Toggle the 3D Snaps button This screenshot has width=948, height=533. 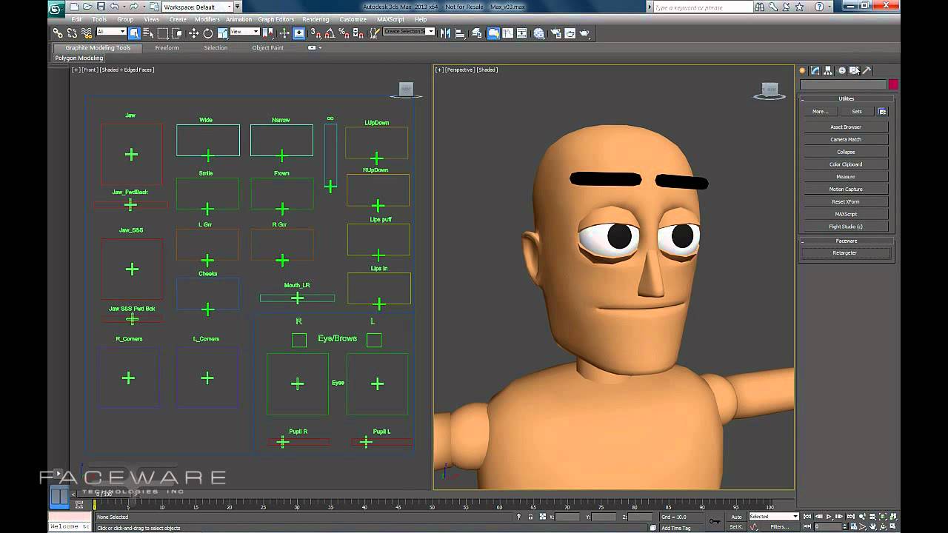tap(316, 33)
